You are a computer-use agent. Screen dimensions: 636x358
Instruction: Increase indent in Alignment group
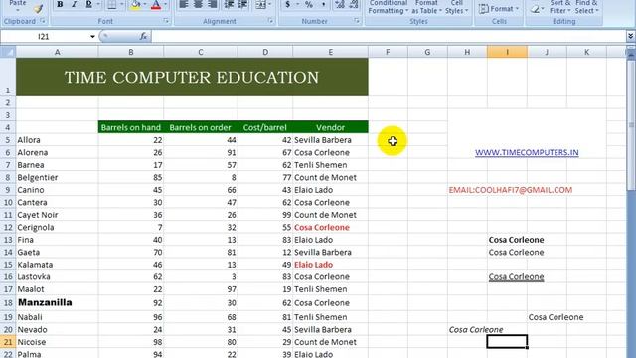coord(242,4)
